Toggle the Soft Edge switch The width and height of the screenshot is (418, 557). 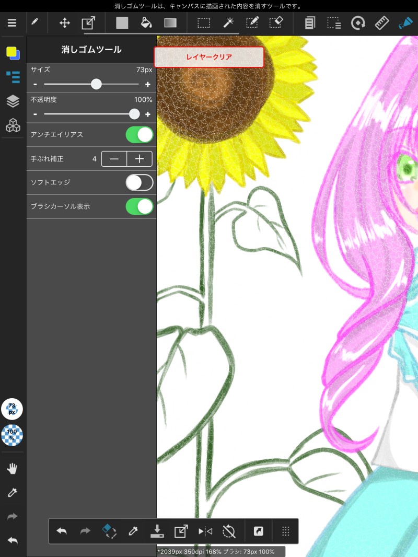click(x=140, y=182)
